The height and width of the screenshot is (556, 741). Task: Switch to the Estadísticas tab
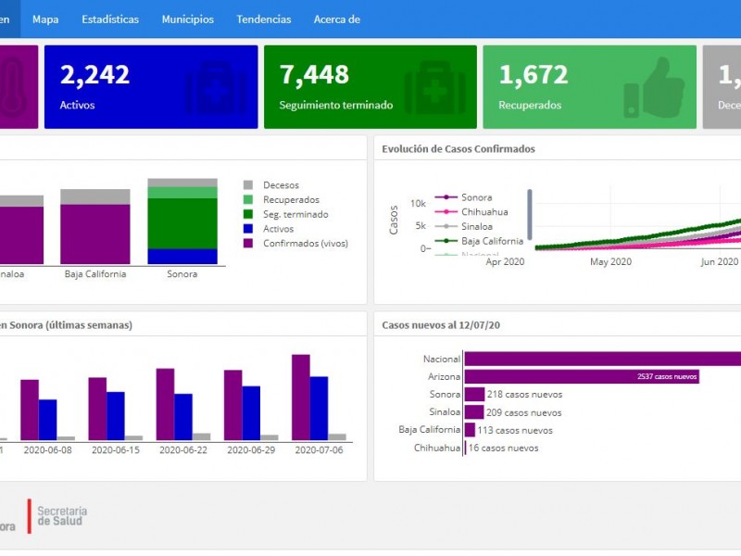click(x=110, y=19)
